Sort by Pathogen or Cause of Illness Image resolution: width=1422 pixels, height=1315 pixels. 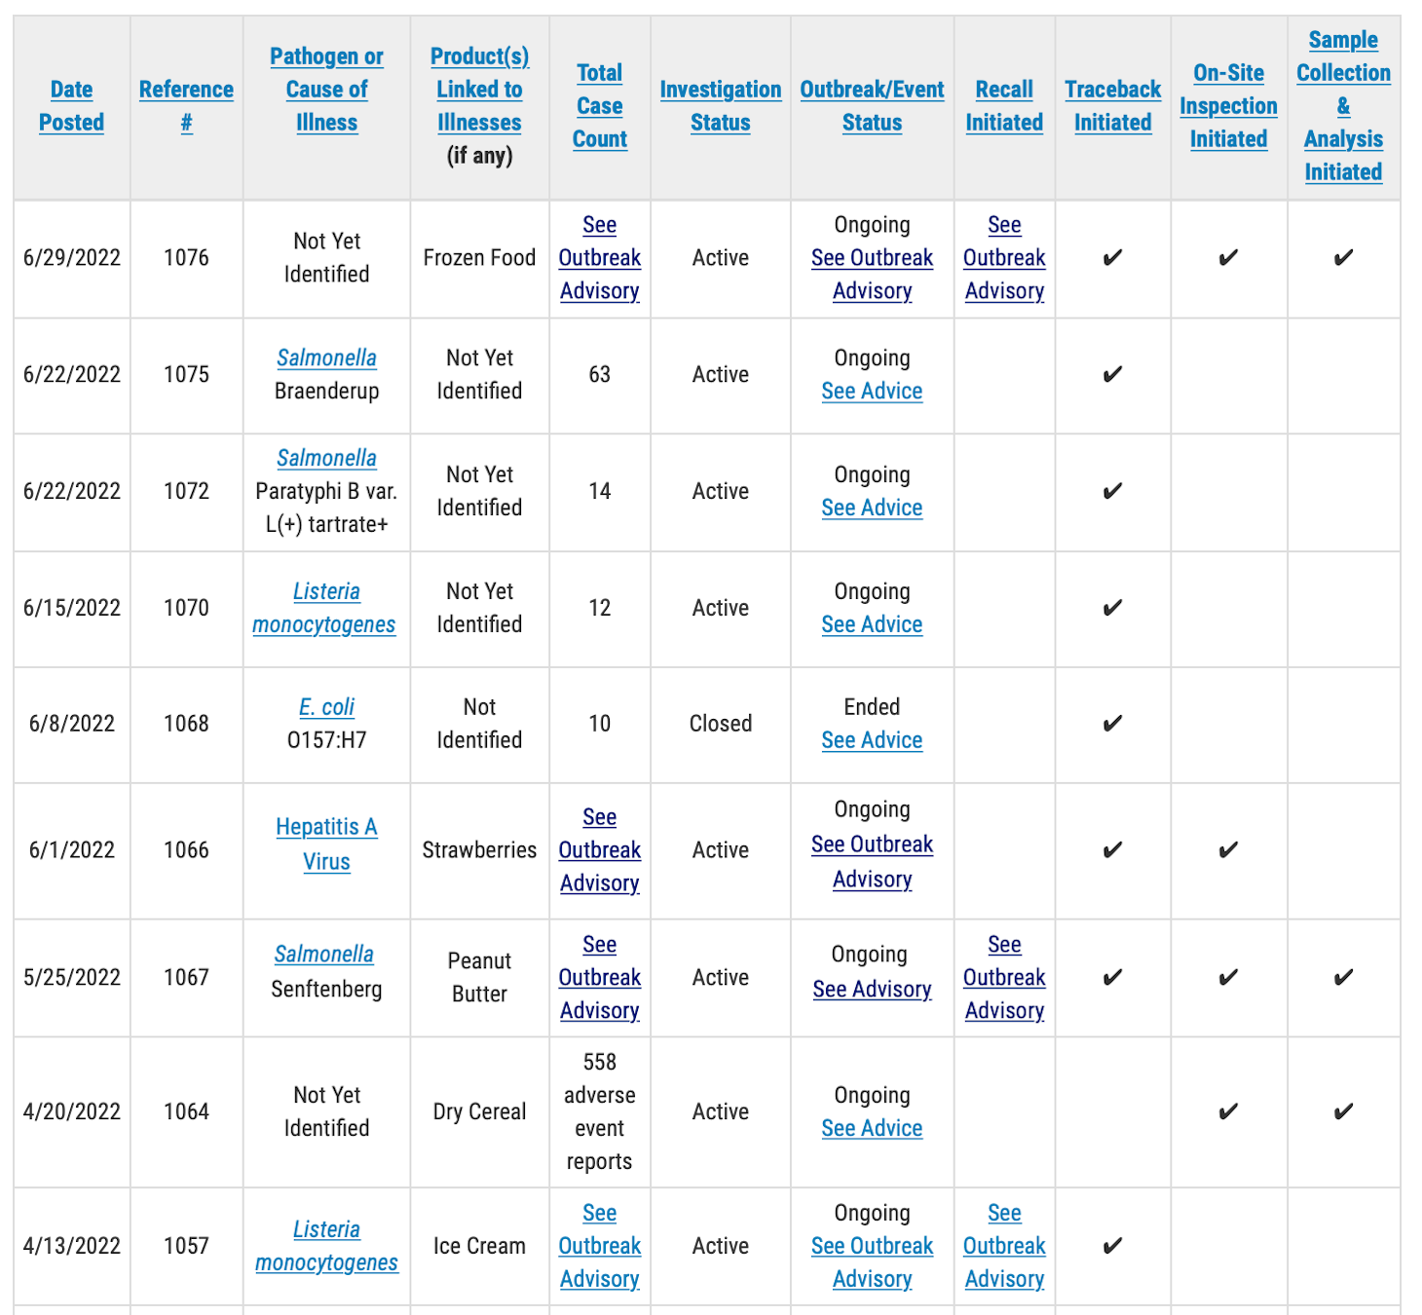point(326,89)
